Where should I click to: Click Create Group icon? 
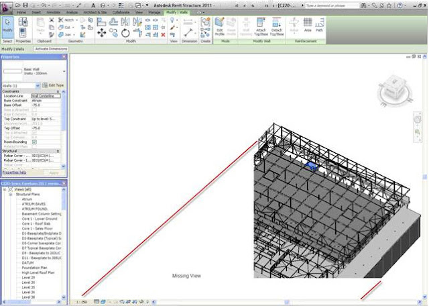pos(206,22)
